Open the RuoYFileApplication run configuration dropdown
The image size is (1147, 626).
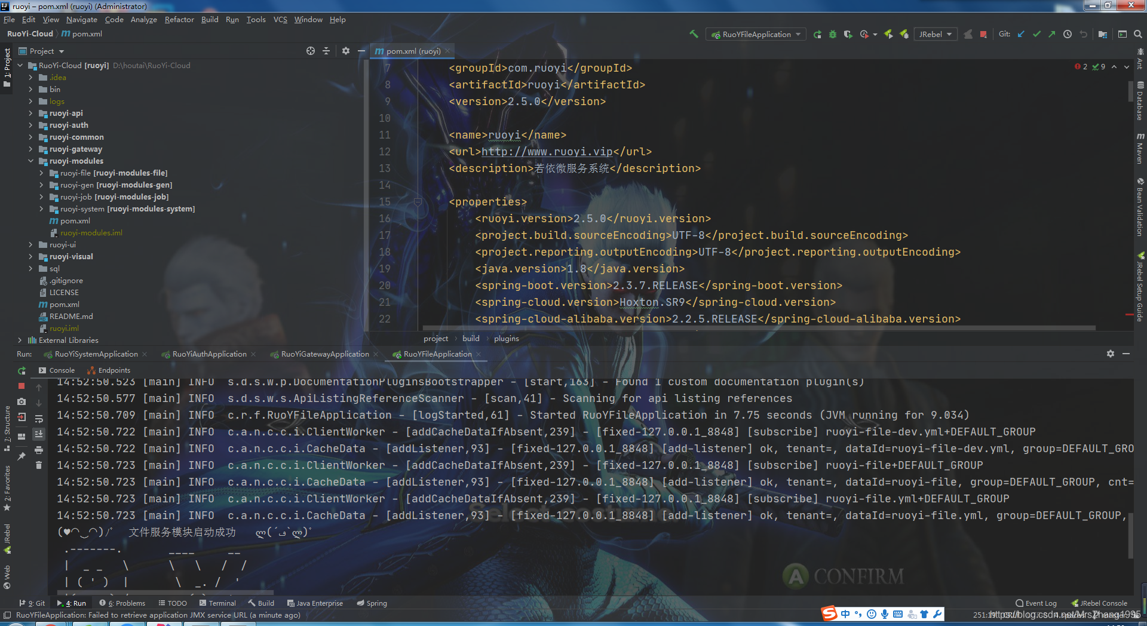click(756, 34)
